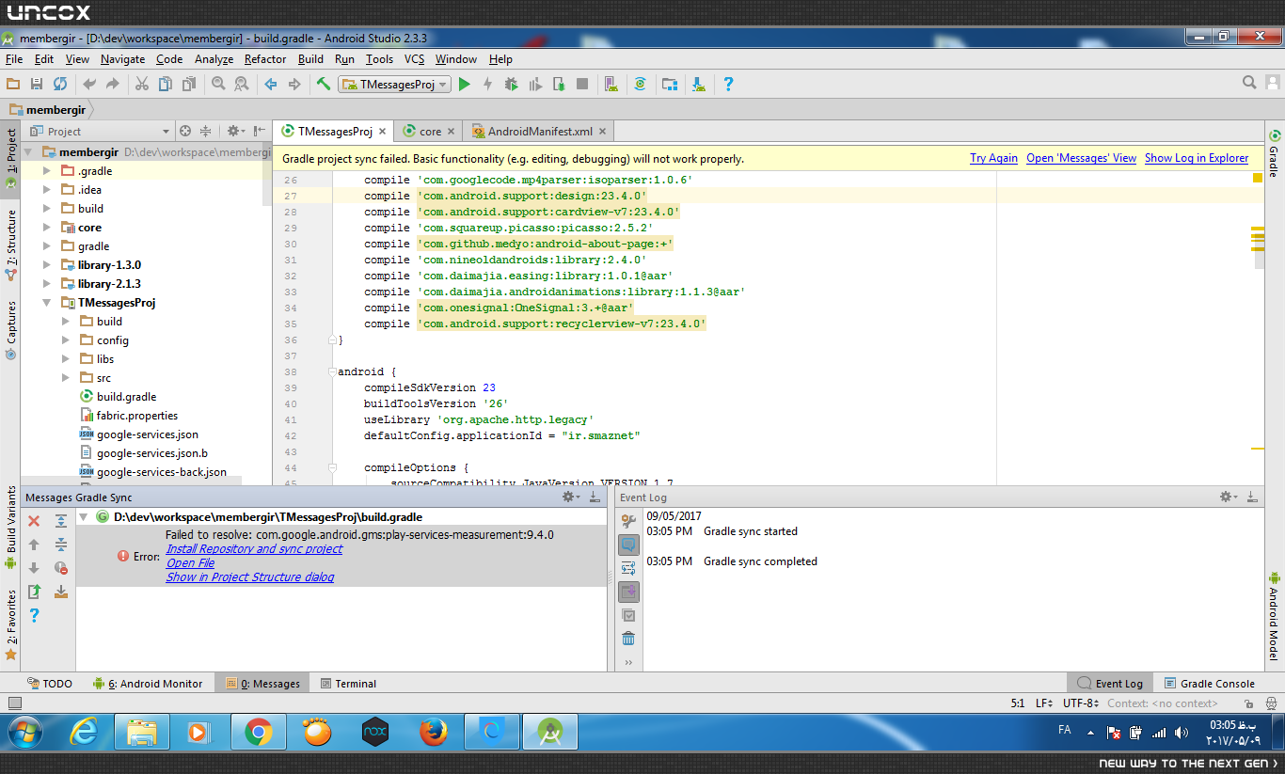Click the blue Help question mark in toolbar
Viewport: 1285px width, 774px height.
pos(728,84)
